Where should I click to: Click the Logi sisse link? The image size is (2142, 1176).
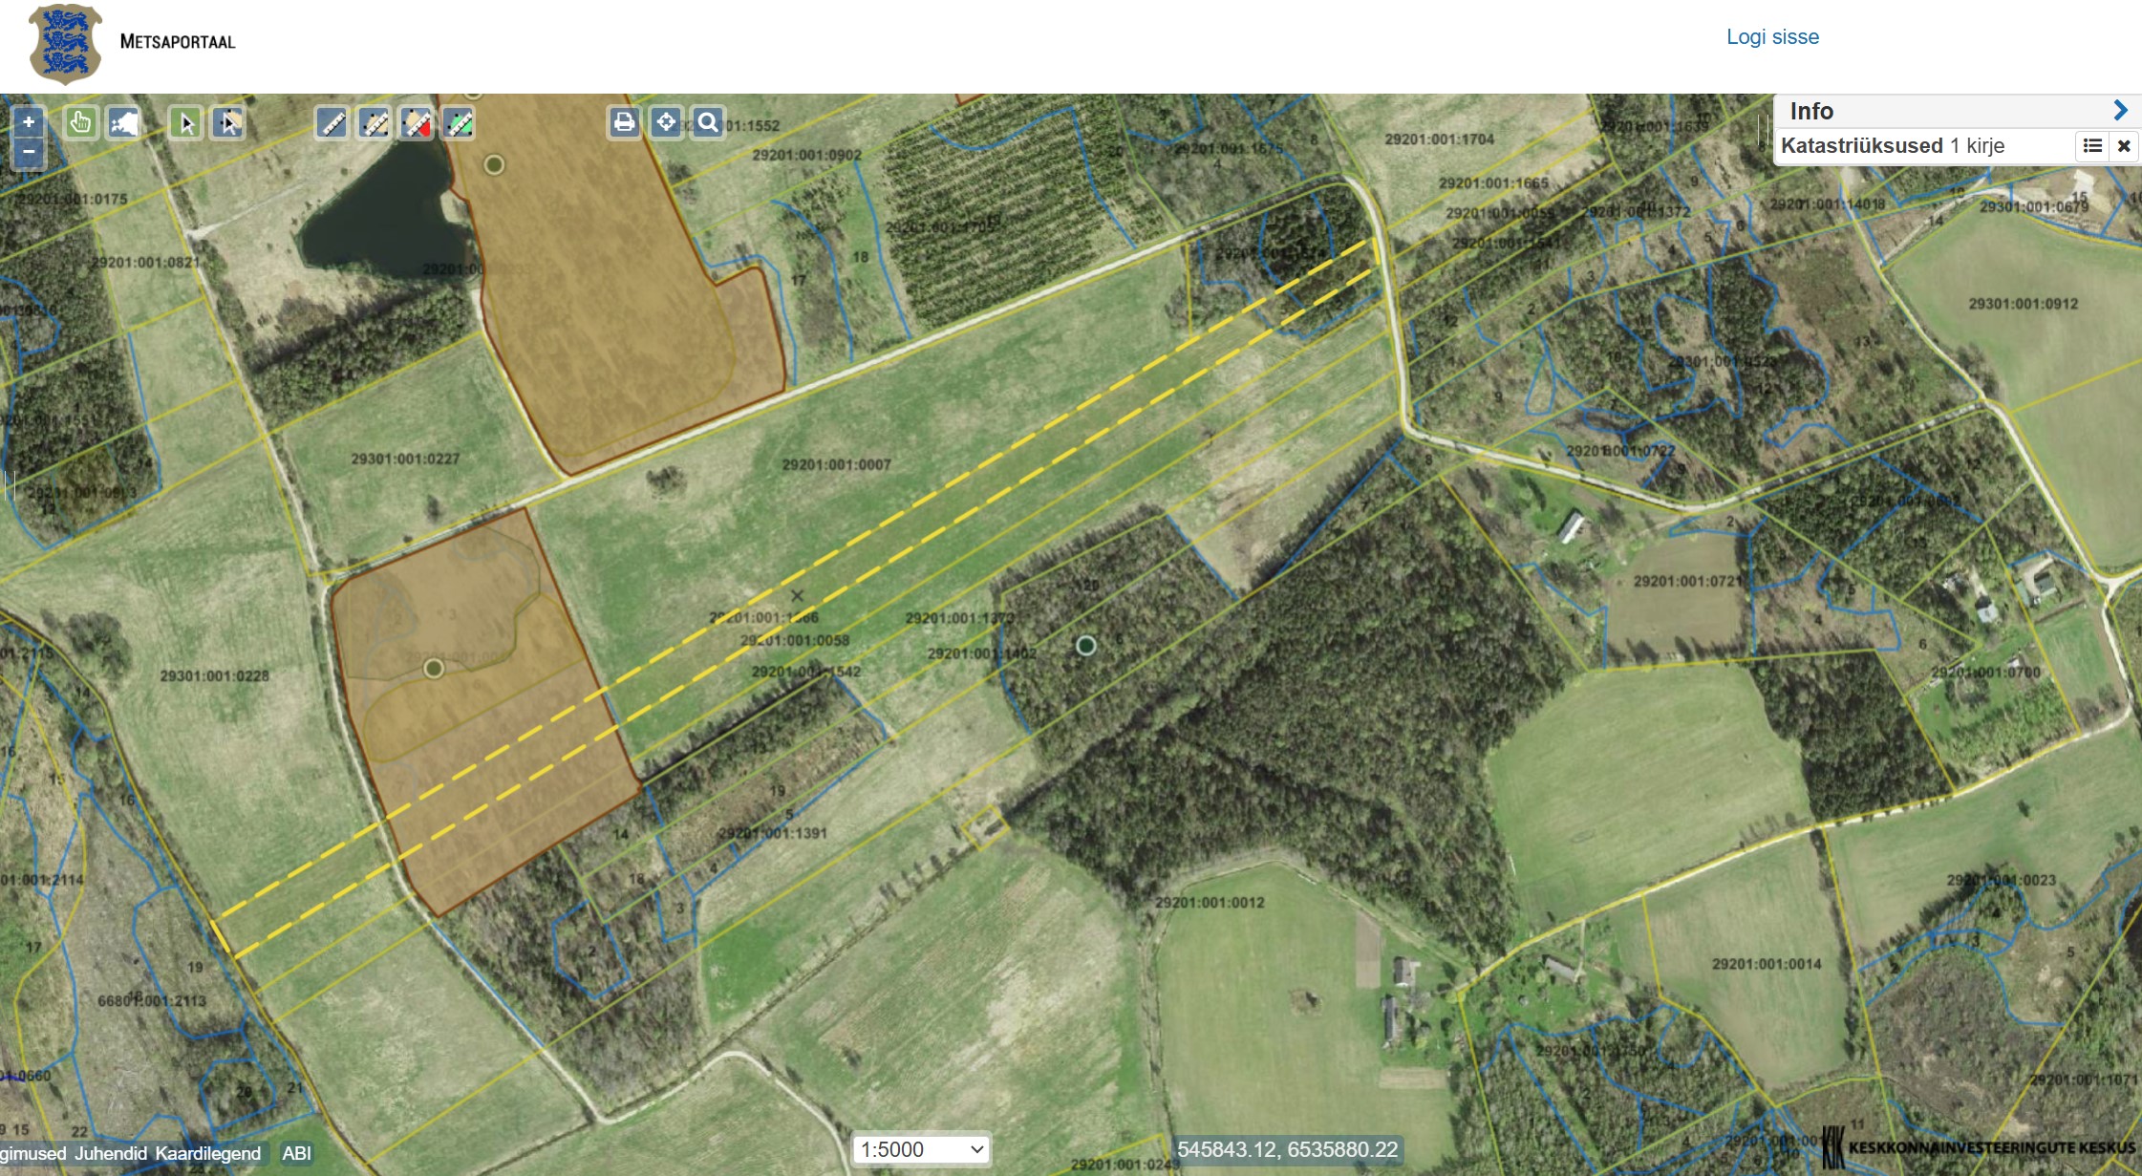pyautogui.click(x=1772, y=37)
